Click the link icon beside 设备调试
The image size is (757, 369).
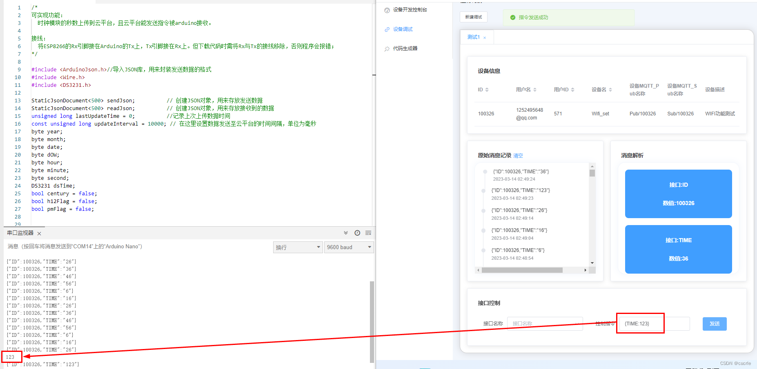point(387,29)
